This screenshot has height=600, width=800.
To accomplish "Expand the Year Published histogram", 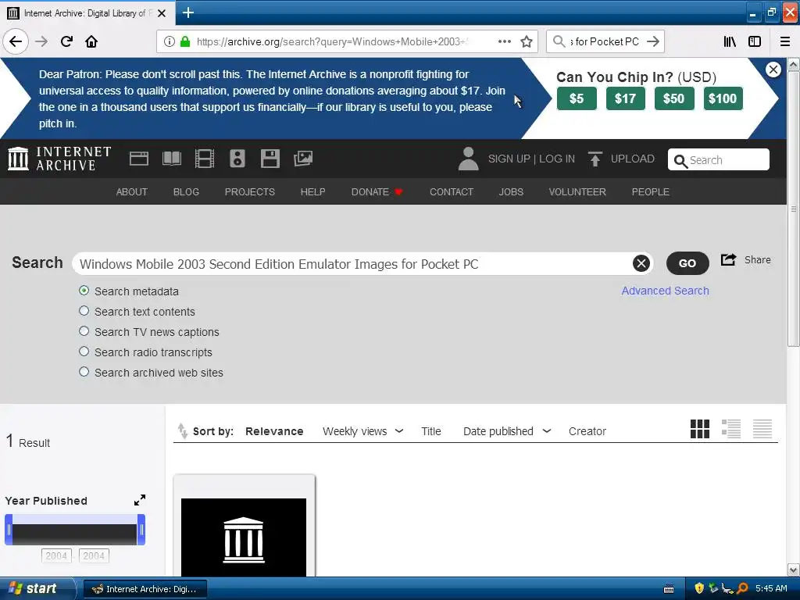I will click(140, 500).
